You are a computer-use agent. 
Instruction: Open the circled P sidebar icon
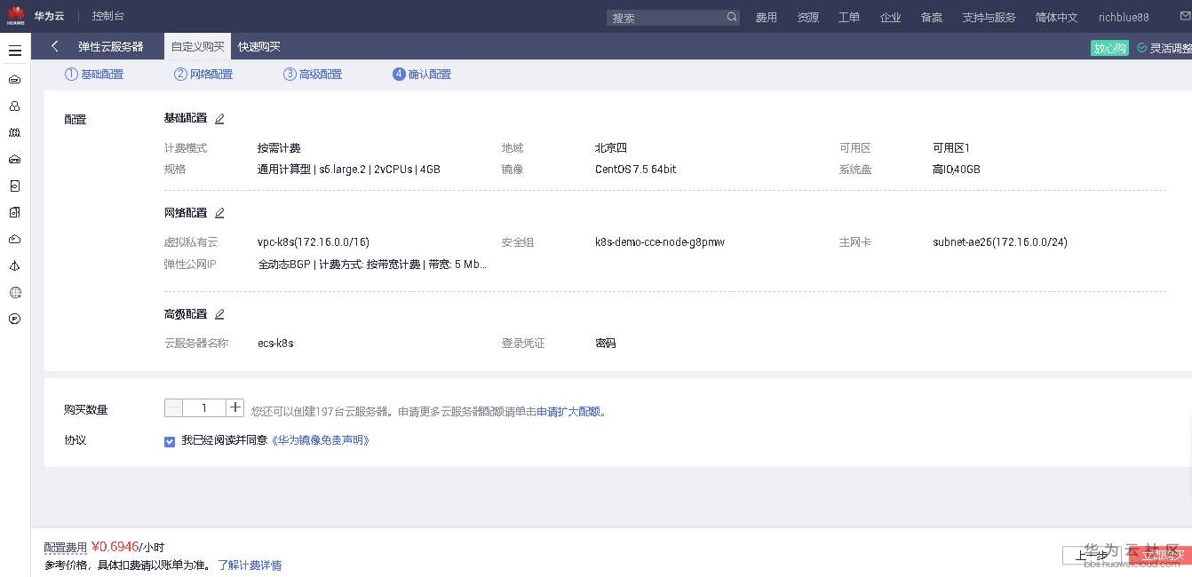pyautogui.click(x=15, y=319)
